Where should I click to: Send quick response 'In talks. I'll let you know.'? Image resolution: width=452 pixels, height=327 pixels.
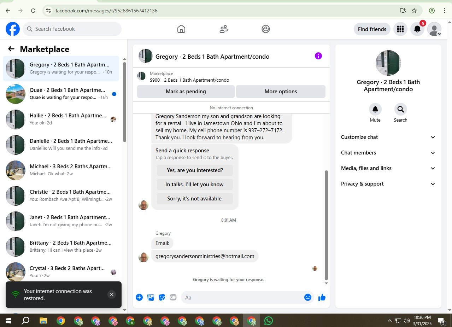pyautogui.click(x=195, y=185)
